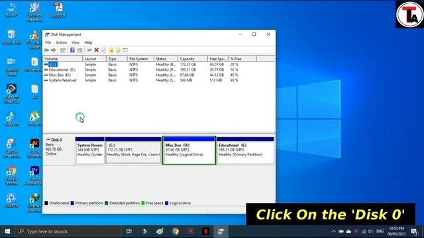
Task: Open the Internet Download Manager desktop icon
Action: (x=34, y=202)
